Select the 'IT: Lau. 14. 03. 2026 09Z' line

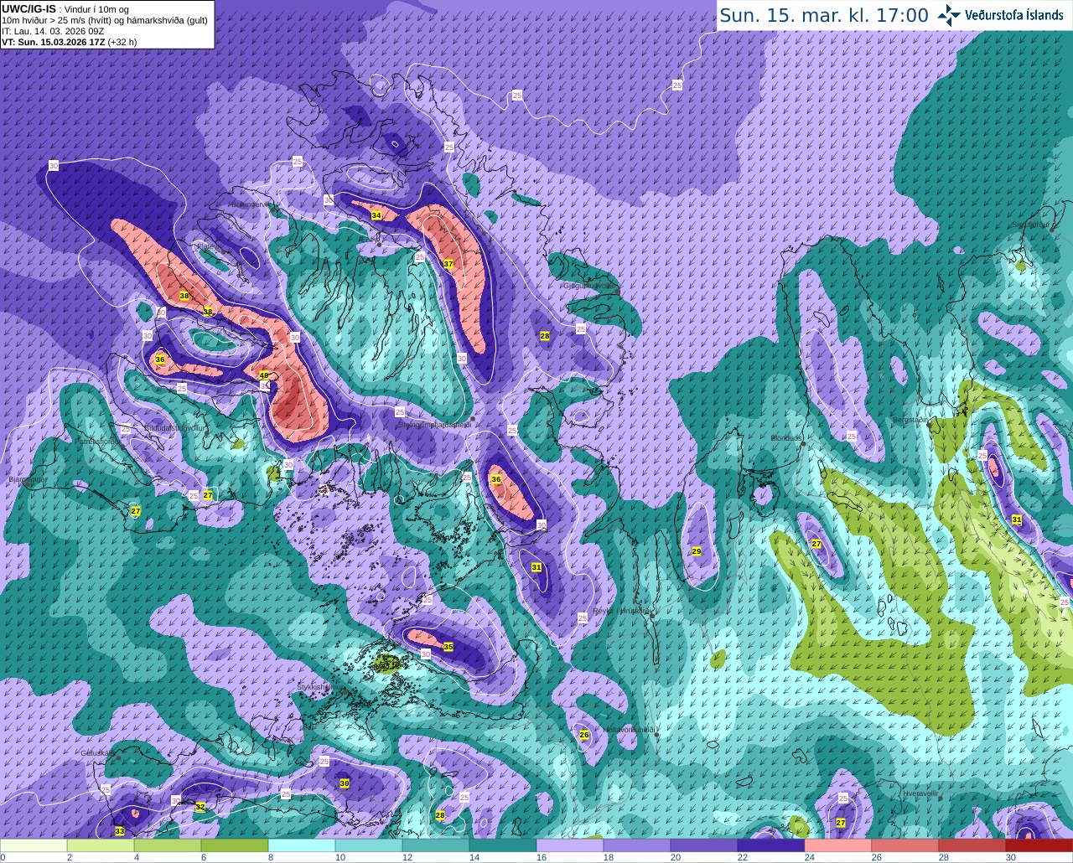(53, 31)
